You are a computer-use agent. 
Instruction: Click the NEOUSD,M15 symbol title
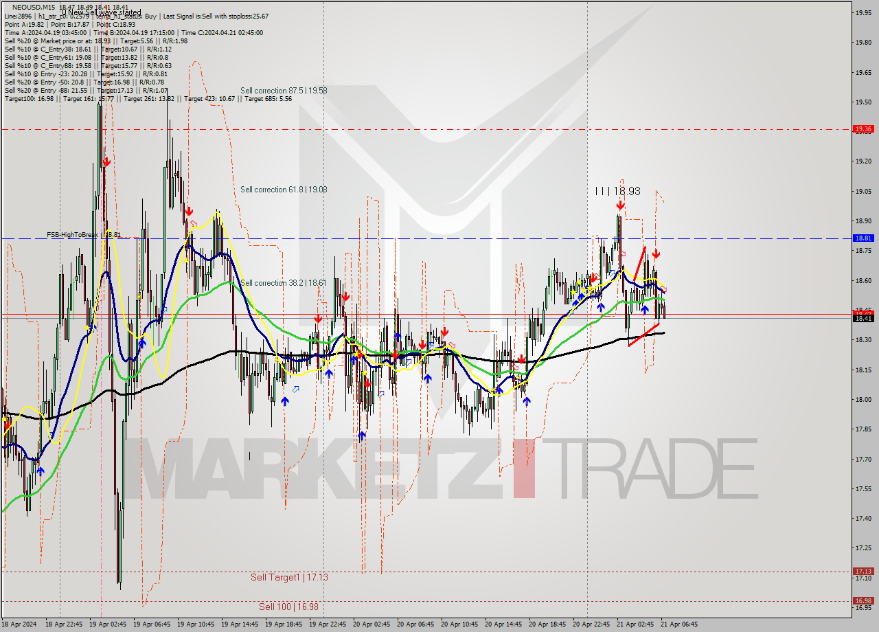34,6
